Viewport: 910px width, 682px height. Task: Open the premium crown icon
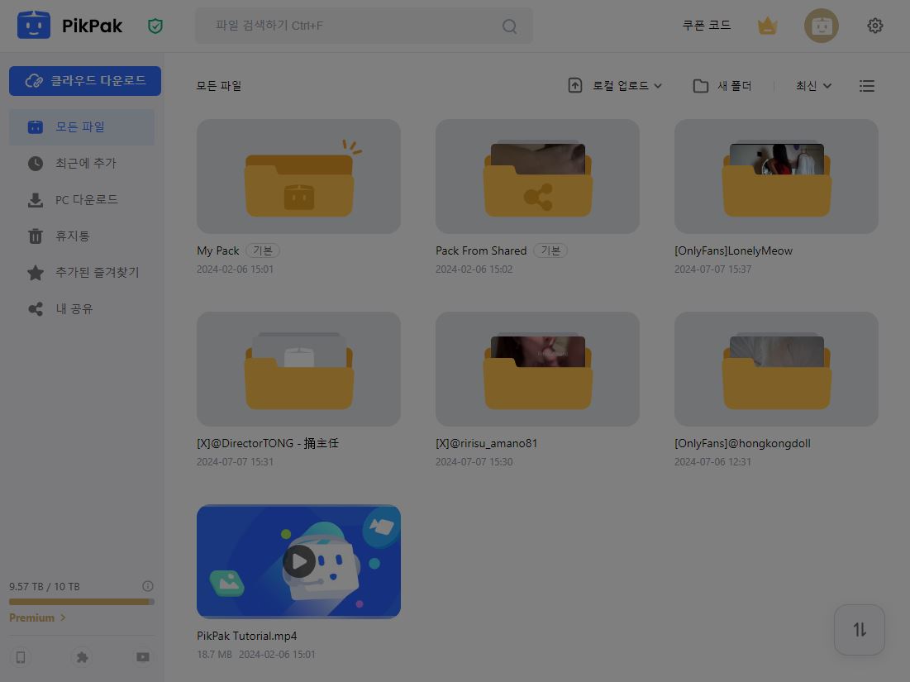pos(767,26)
